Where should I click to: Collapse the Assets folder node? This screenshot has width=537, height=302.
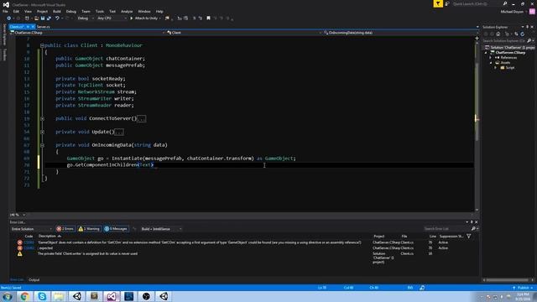point(490,63)
